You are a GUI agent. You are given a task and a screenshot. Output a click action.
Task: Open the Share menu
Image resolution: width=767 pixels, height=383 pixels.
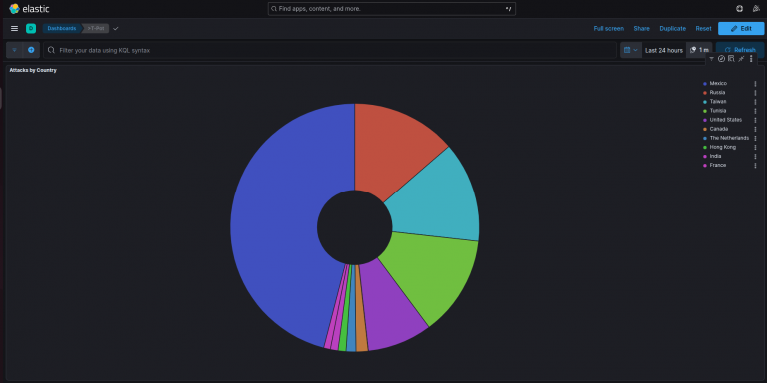(x=641, y=28)
